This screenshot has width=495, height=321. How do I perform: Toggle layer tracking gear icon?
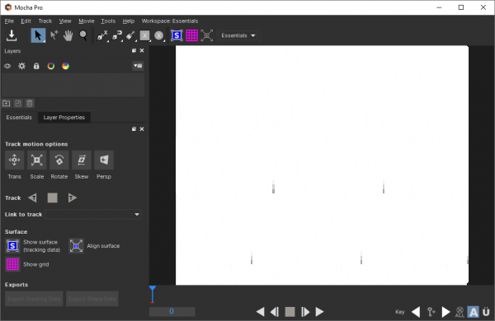pos(21,66)
